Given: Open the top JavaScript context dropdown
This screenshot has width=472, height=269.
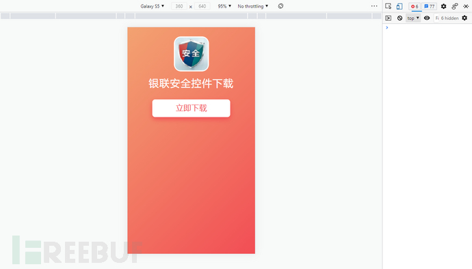Looking at the screenshot, I should (x=413, y=18).
